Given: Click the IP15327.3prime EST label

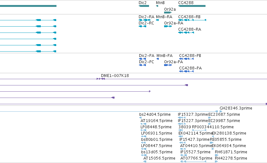Looking at the screenshot, I should pos(193,115).
